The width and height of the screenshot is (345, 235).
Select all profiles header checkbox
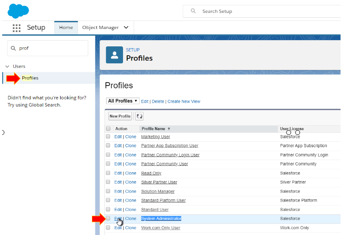108,128
